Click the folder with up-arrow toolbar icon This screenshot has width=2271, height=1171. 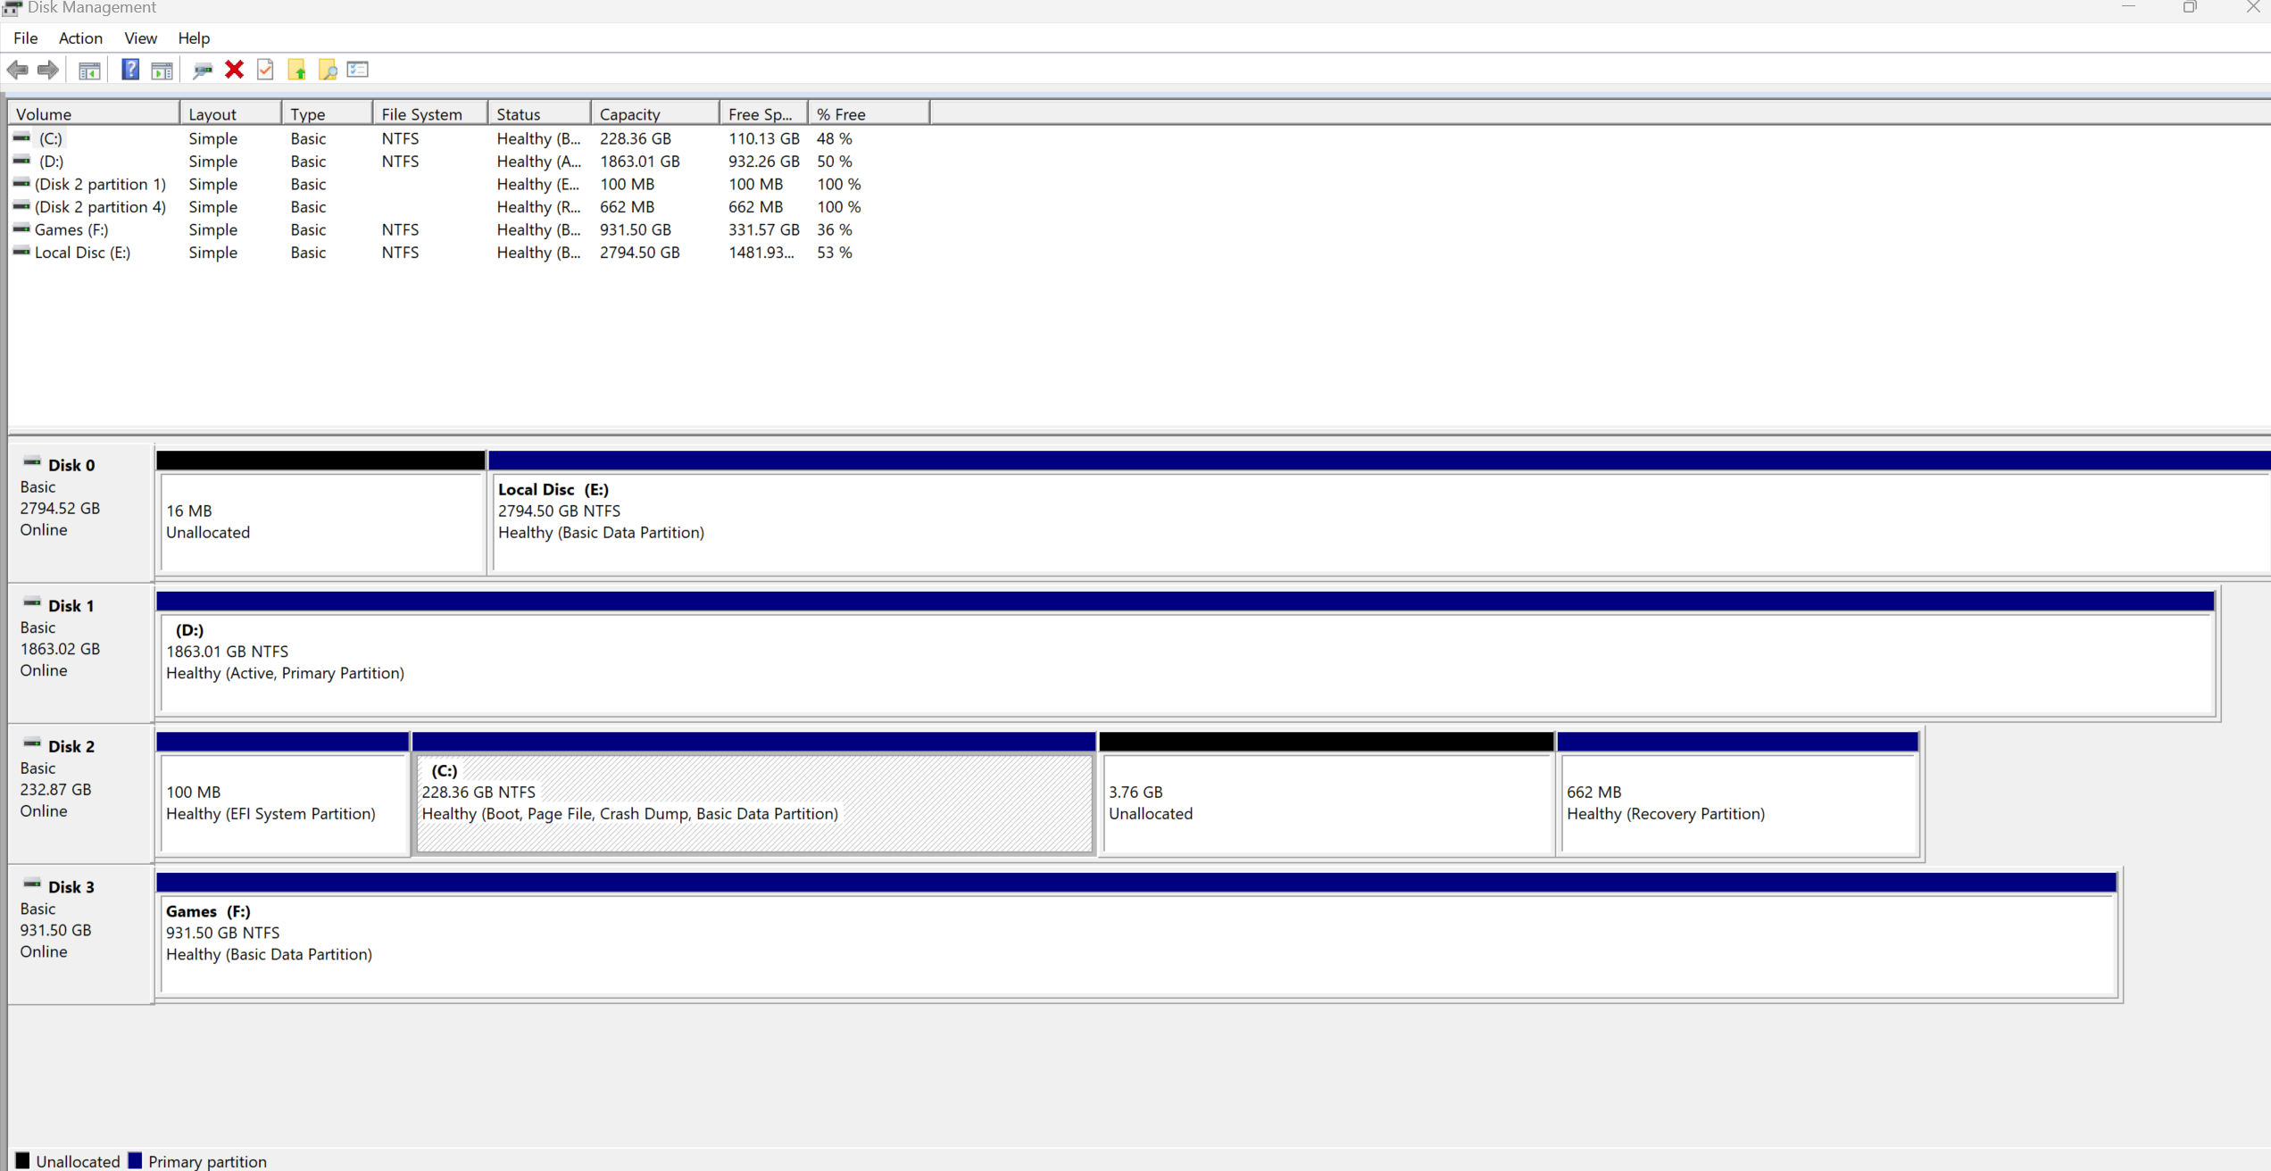(x=297, y=70)
